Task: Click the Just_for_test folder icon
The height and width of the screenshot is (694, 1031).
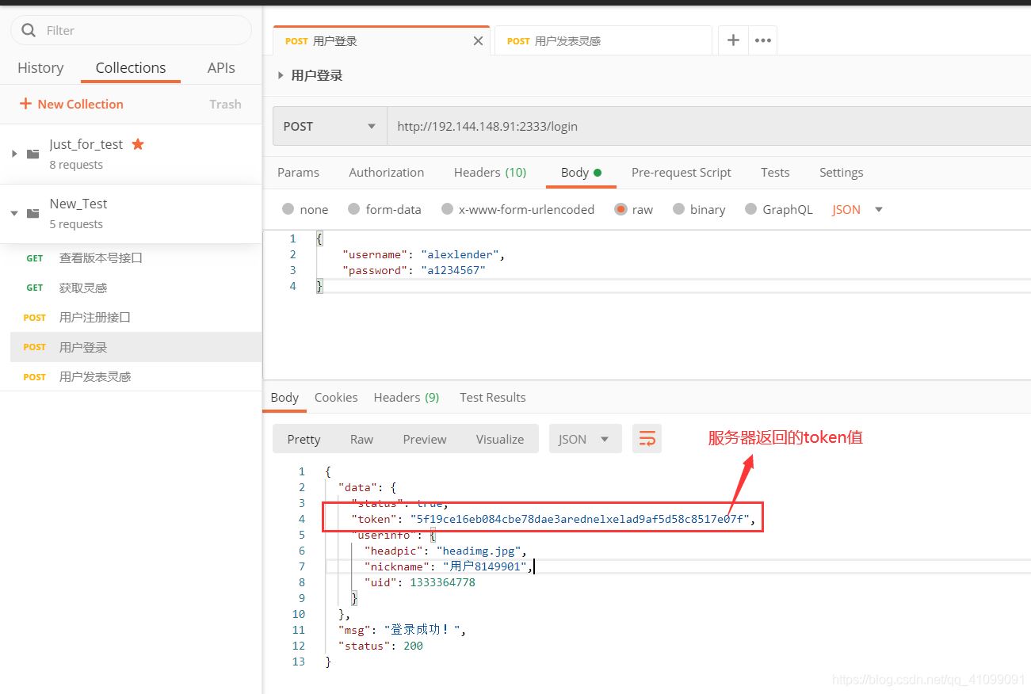Action: tap(32, 154)
